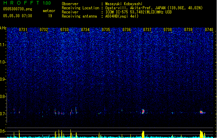Select the filename 0505300730.png

(18, 9)
